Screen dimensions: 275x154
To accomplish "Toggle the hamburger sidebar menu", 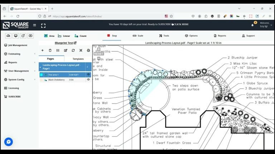I will (34, 25).
